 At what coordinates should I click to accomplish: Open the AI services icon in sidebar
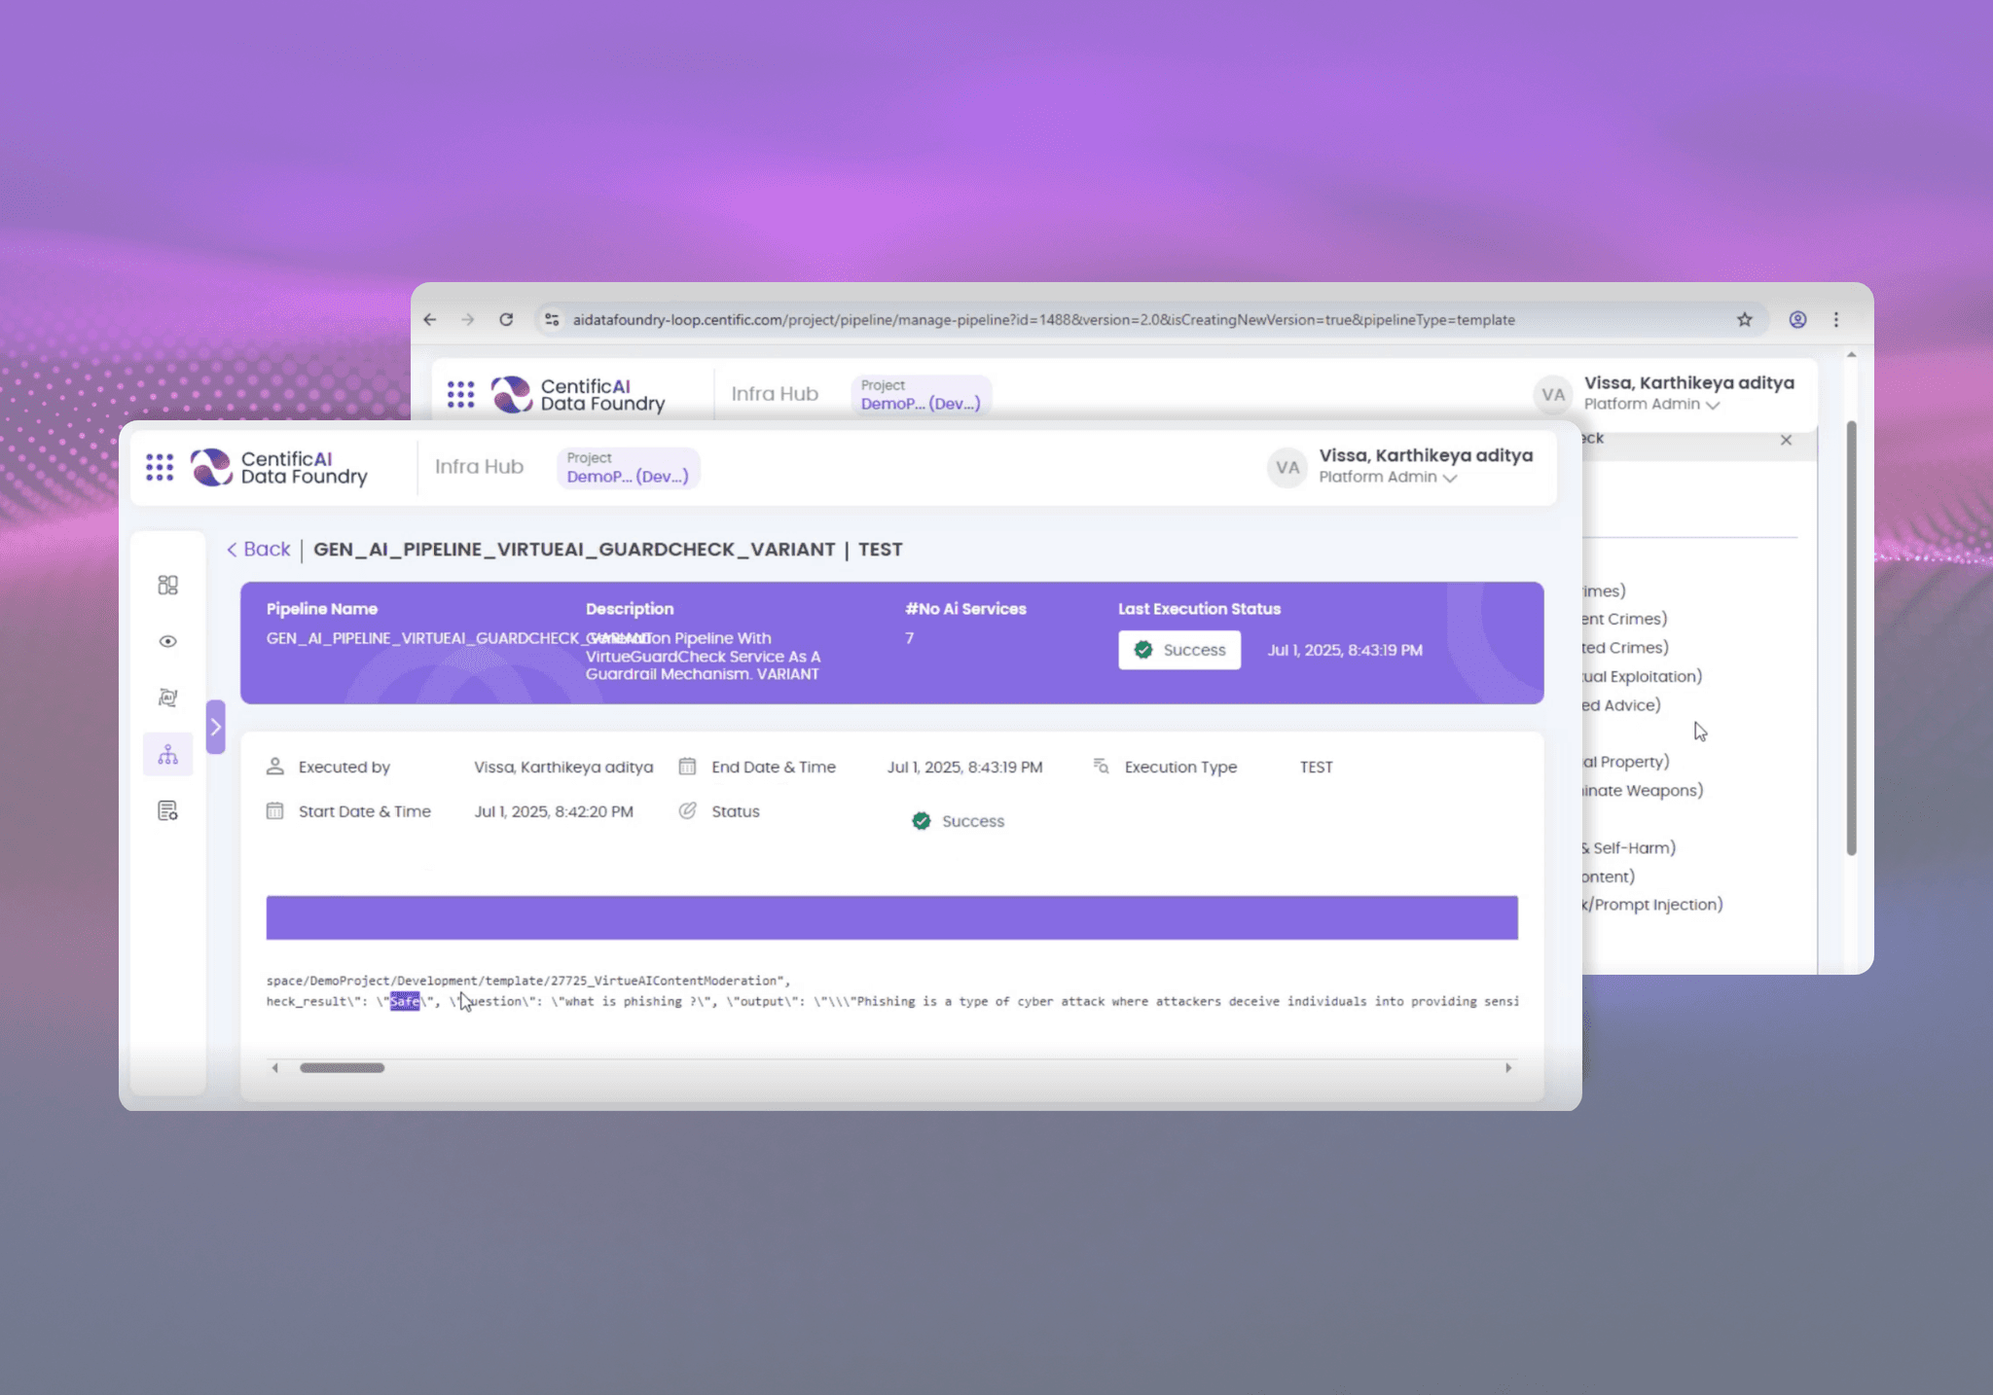167,697
